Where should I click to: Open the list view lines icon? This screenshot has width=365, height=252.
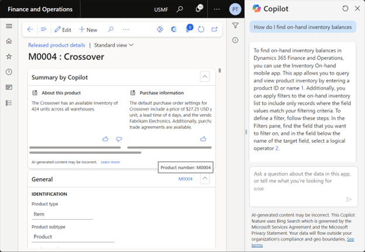43,30
